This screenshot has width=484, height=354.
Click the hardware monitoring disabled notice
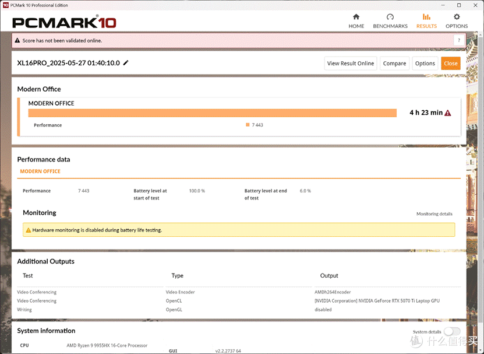click(x=239, y=230)
